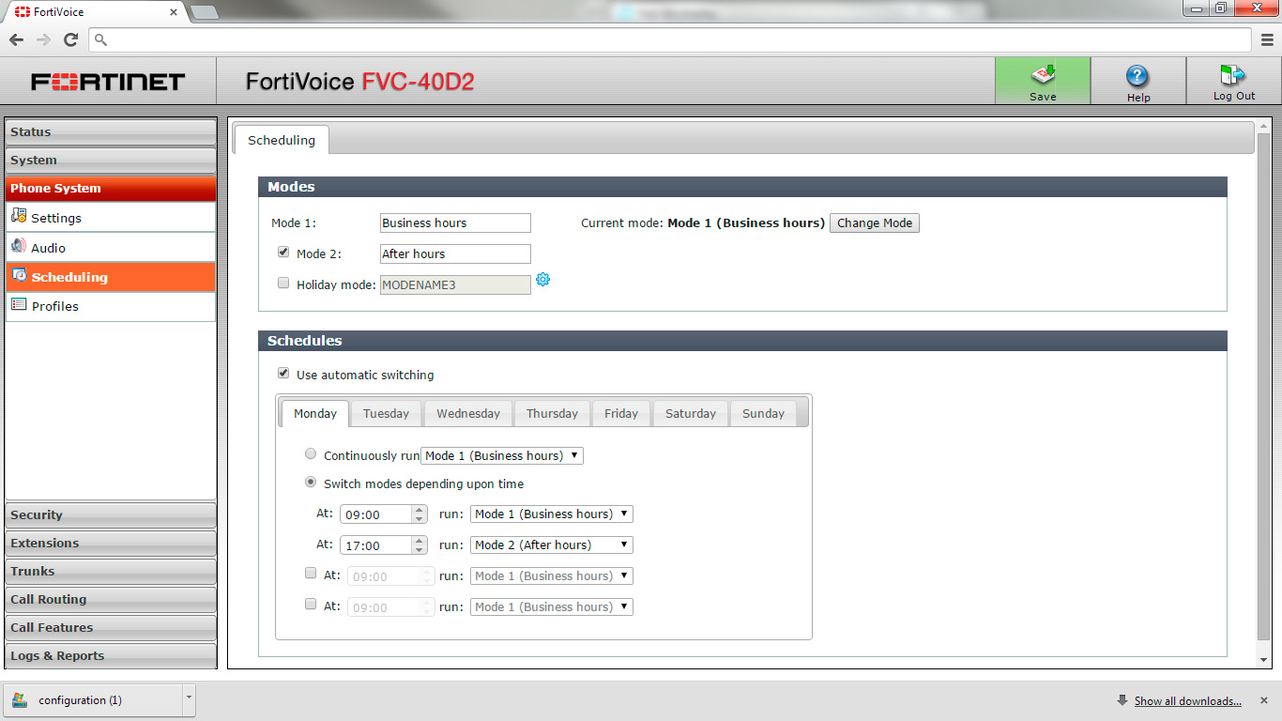This screenshot has height=721, width=1282.
Task: Click the browser back arrow
Action: pos(16,39)
